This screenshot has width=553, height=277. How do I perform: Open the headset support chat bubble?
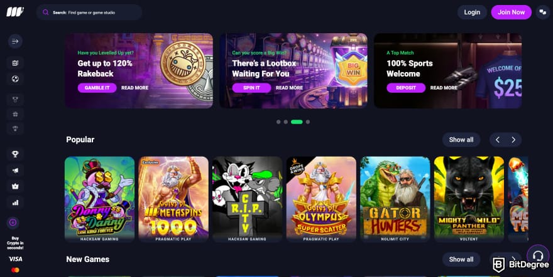pos(538,256)
